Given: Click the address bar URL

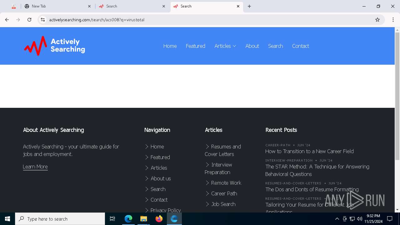Looking at the screenshot, I should click(x=97, y=20).
